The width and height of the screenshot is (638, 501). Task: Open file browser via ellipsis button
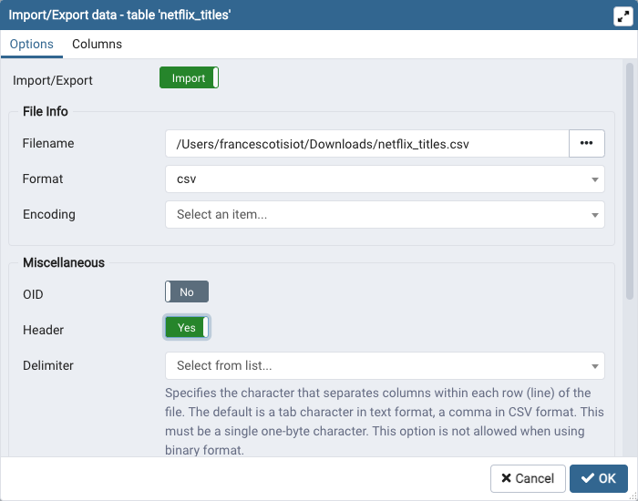(x=586, y=144)
